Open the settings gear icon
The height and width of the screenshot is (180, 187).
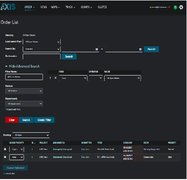point(181,7)
